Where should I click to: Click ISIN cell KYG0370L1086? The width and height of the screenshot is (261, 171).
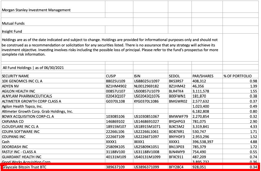coord(150,101)
